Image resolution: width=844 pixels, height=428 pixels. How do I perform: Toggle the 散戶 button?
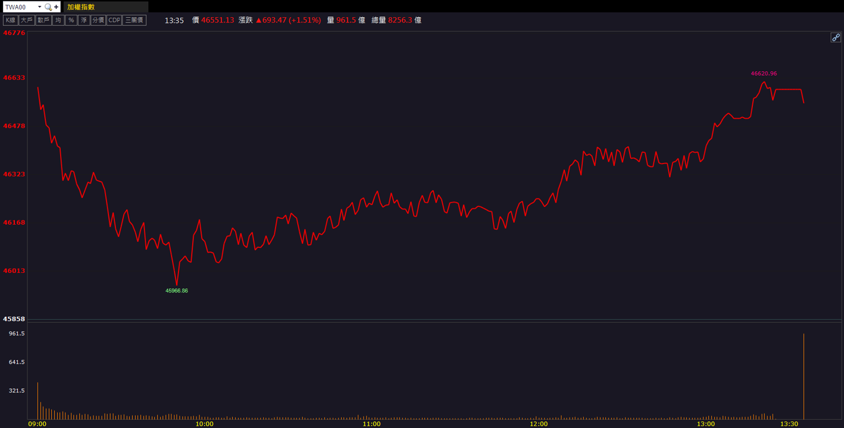tap(43, 20)
